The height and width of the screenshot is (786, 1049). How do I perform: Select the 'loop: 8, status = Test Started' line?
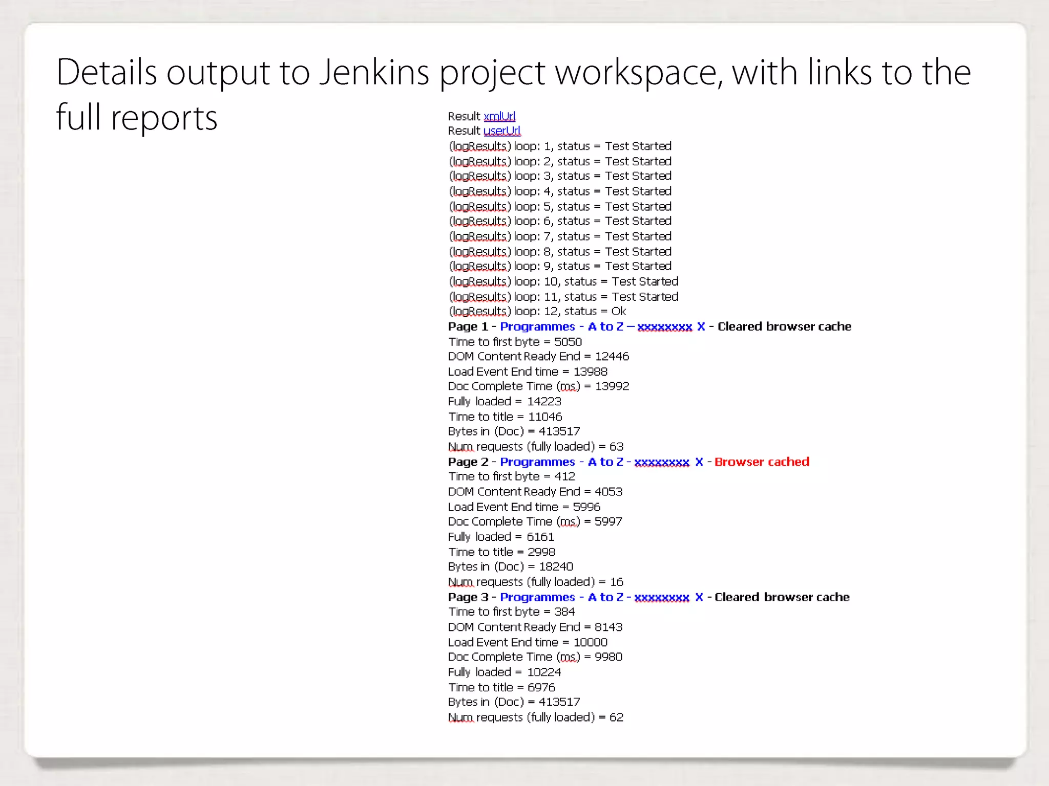point(560,252)
